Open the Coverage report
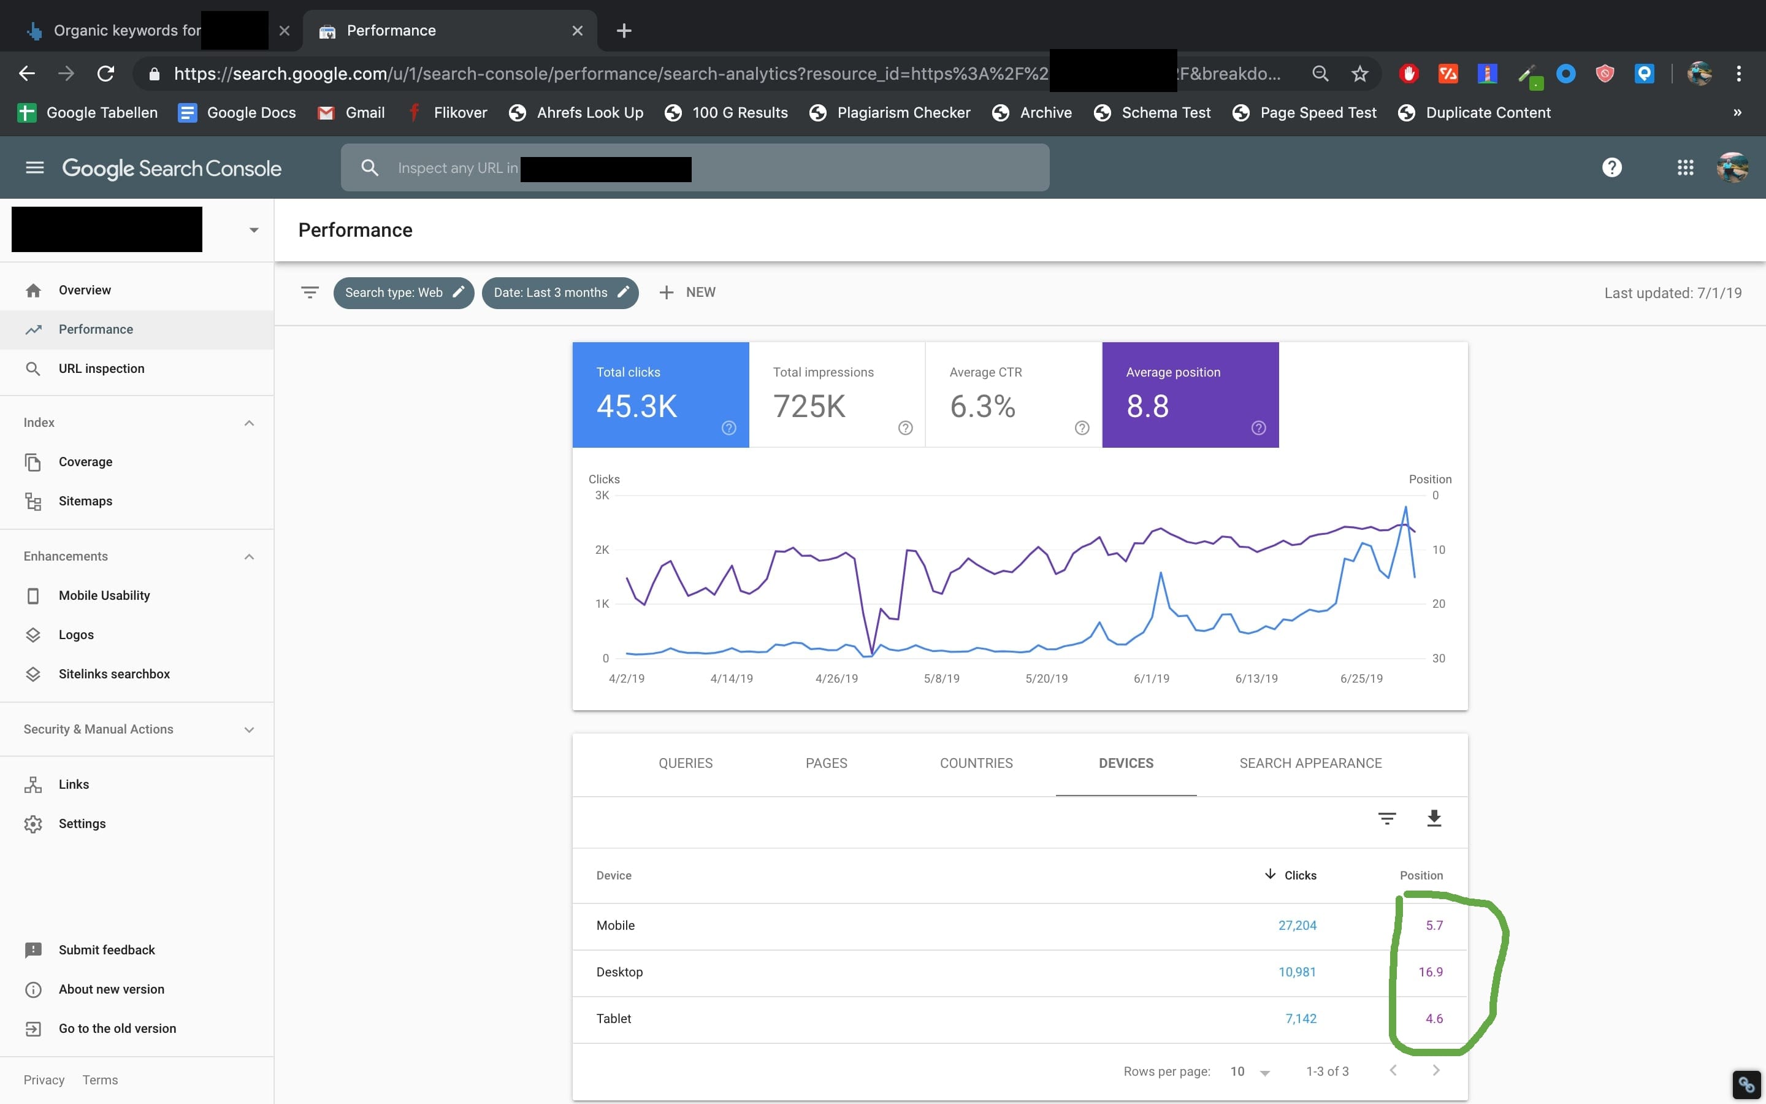1766x1104 pixels. click(137, 462)
